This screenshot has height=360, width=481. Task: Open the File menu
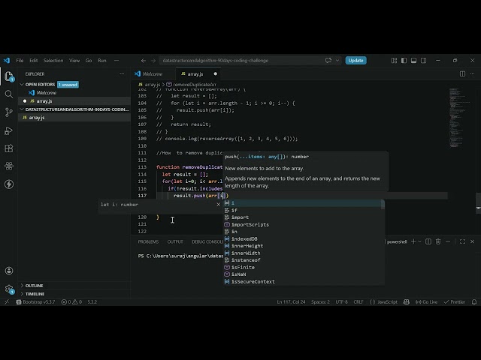(20, 60)
